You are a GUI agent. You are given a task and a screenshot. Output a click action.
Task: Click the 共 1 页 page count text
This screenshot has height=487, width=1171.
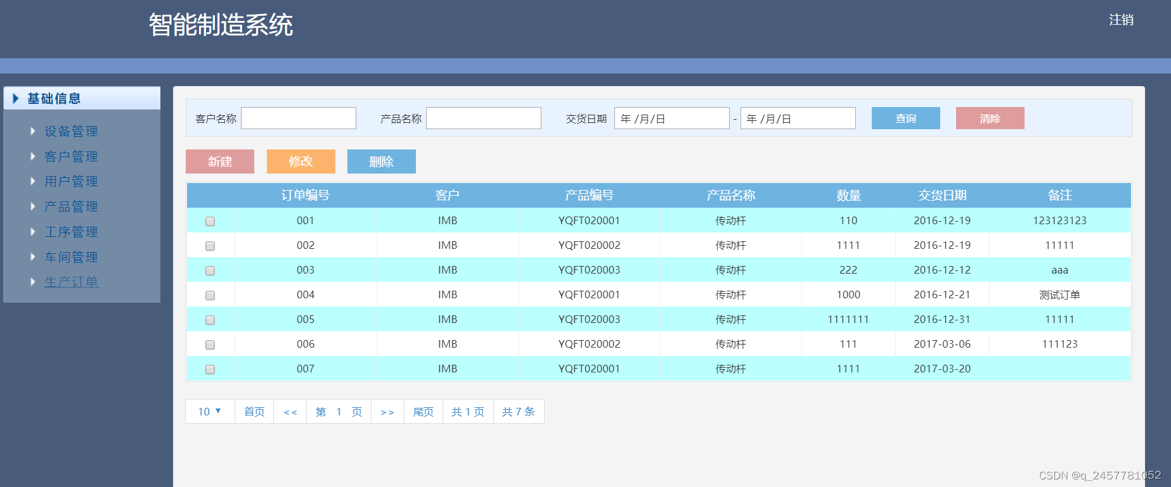coord(468,412)
